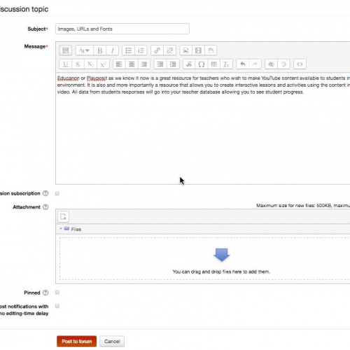Click the Cancel button
The width and height of the screenshot is (350, 350).
112,342
